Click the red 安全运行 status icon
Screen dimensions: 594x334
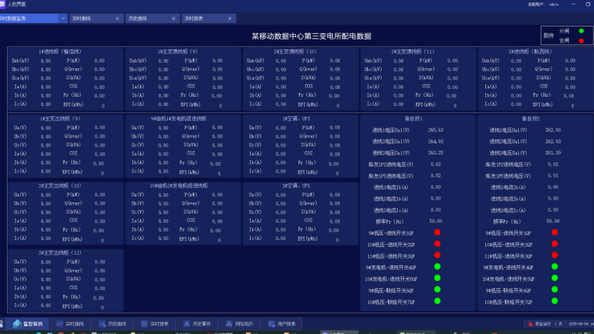(x=529, y=324)
